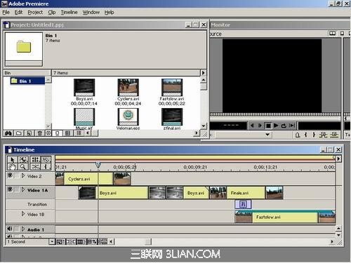Screen dimensions: 351x263
Task: Mute Audio 1 track speaker icon
Action: [x=10, y=229]
